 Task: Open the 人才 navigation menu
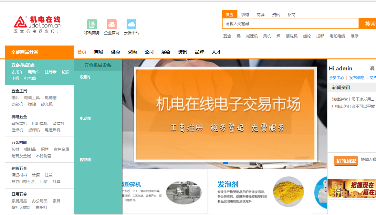coord(216,52)
